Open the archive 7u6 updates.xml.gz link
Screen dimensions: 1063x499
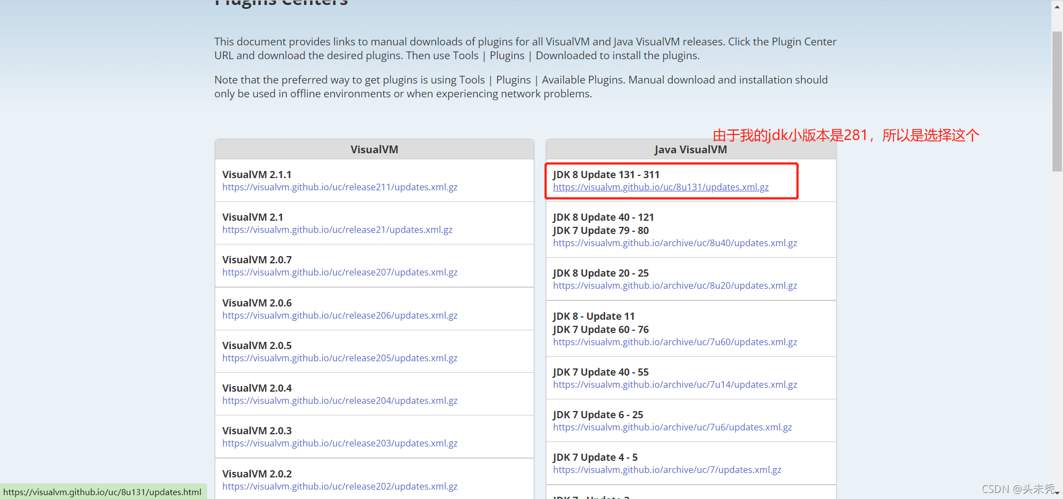672,427
